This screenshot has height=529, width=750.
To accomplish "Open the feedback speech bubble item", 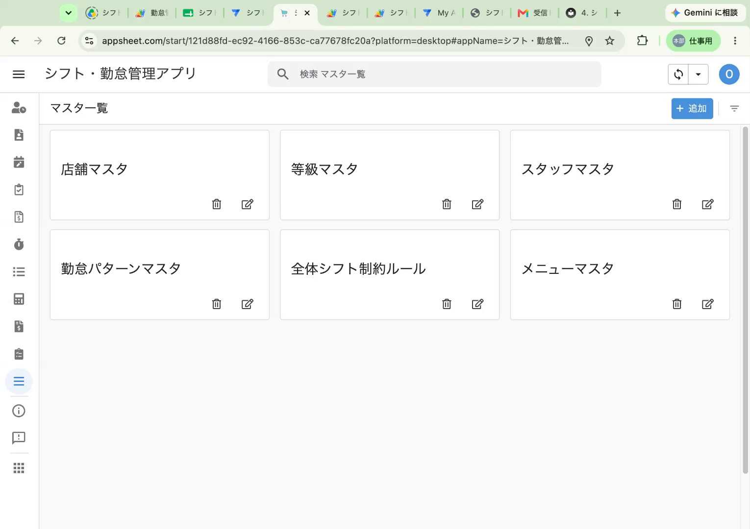I will pyautogui.click(x=19, y=438).
